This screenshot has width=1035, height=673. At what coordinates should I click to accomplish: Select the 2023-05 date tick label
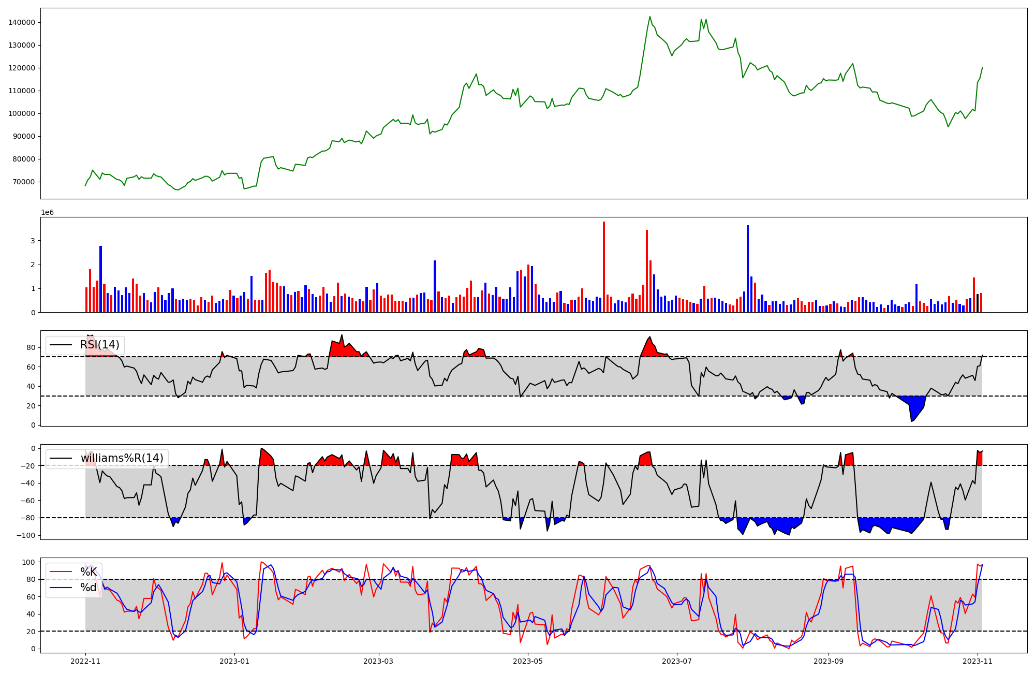(x=527, y=661)
